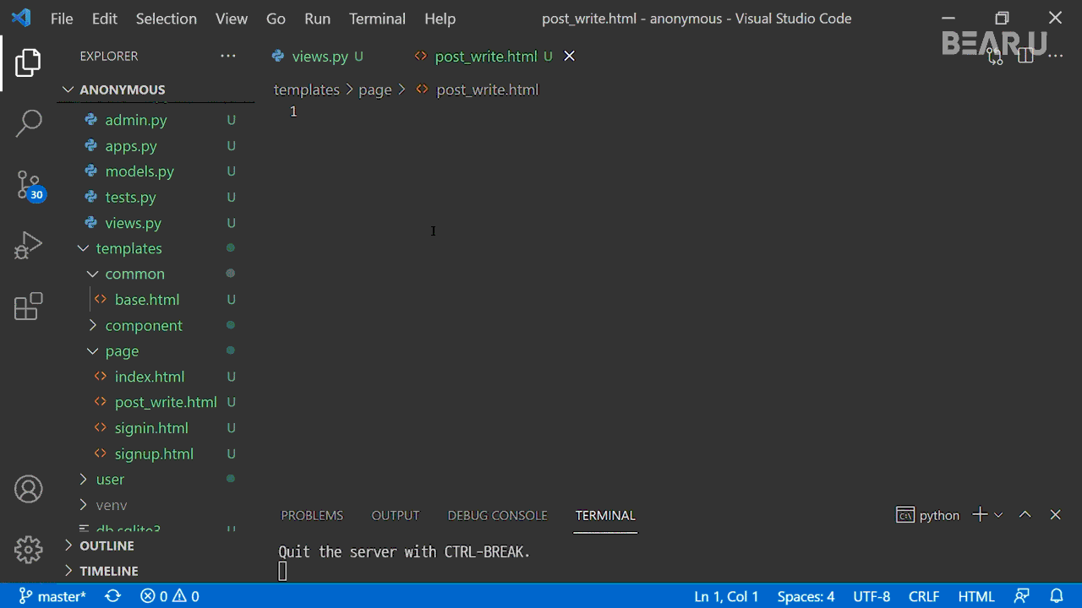The height and width of the screenshot is (608, 1082).
Task: Collapse the ANONYMOUS workspace folder
Action: point(123,90)
